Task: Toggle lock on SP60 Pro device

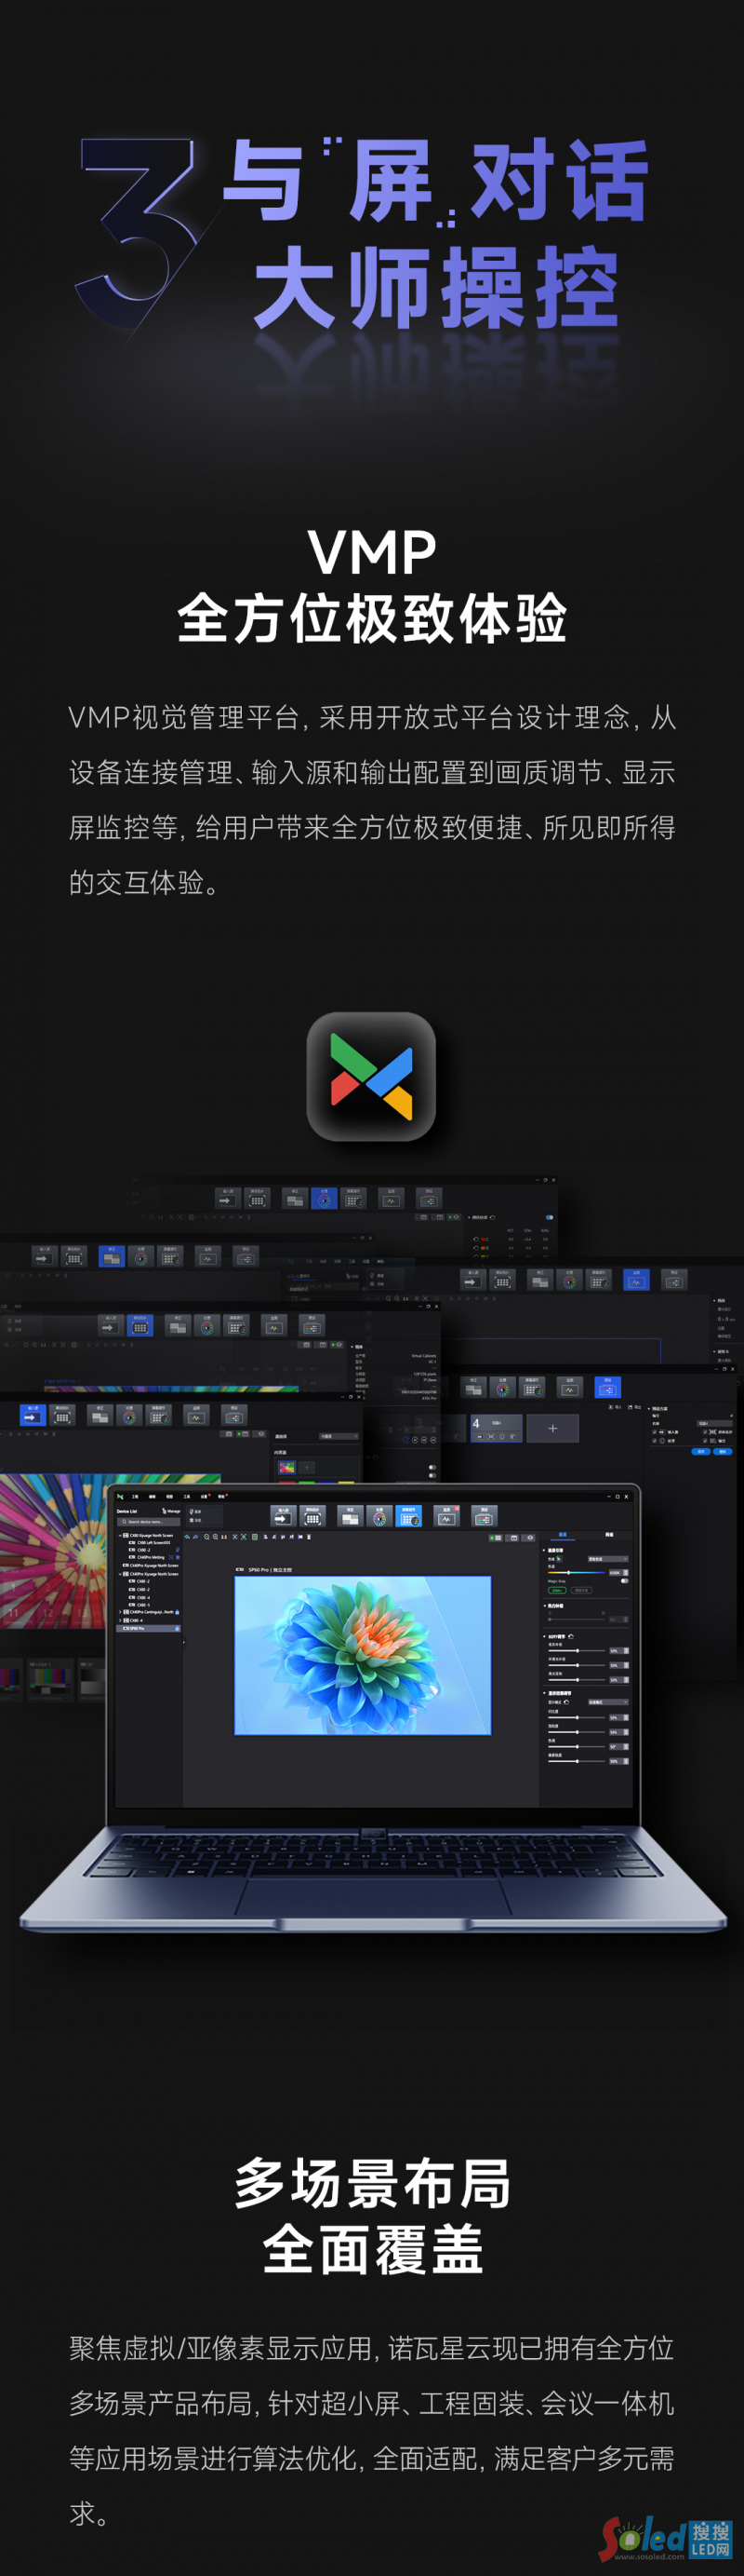Action: [x=177, y=1629]
